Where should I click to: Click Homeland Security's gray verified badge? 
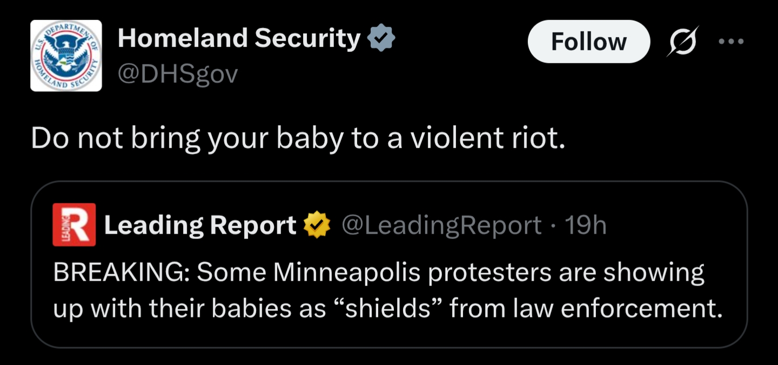tap(381, 38)
